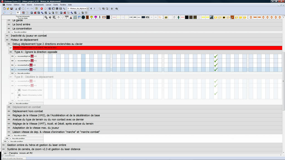Click the System gears object icon
The image size is (285, 160).
tap(46, 17)
